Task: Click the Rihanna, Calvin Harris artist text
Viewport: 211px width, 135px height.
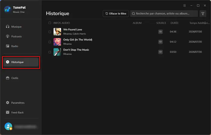Action: coord(74,34)
